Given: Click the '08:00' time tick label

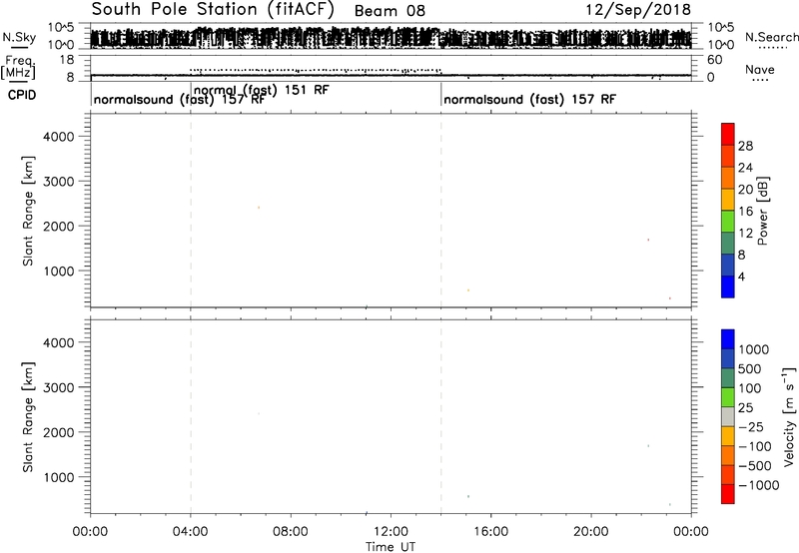Looking at the screenshot, I should click(x=291, y=532).
